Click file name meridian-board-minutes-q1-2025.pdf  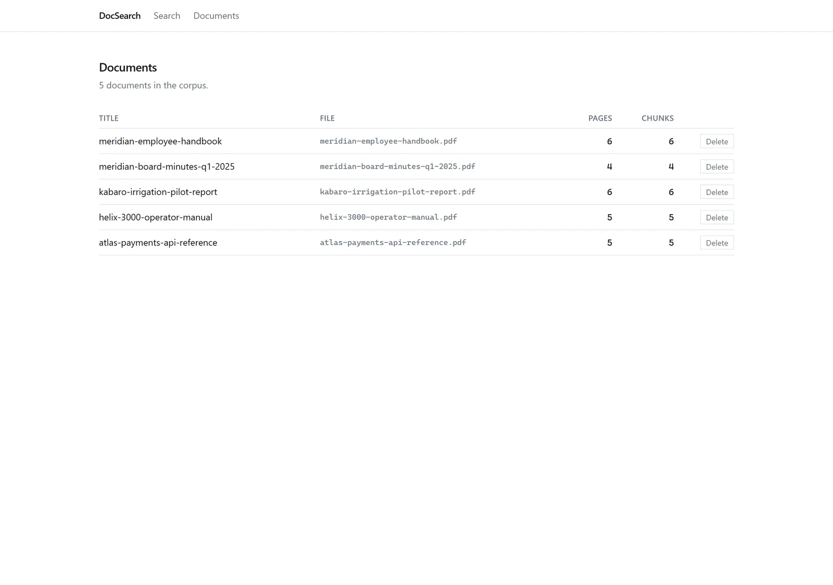click(397, 166)
